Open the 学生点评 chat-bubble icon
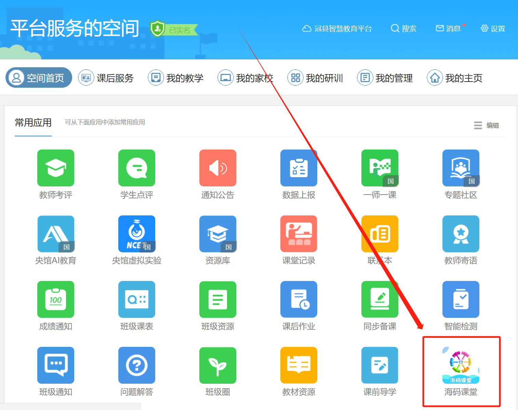518x410 pixels. (137, 168)
